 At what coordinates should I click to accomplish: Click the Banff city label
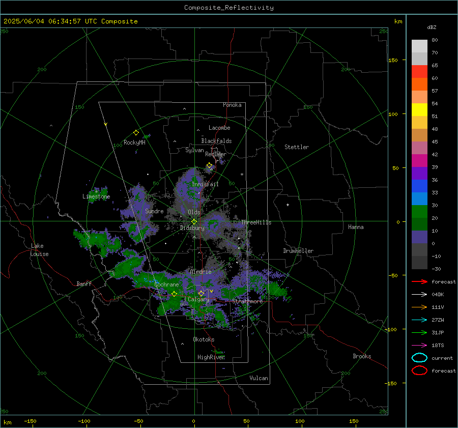point(84,283)
